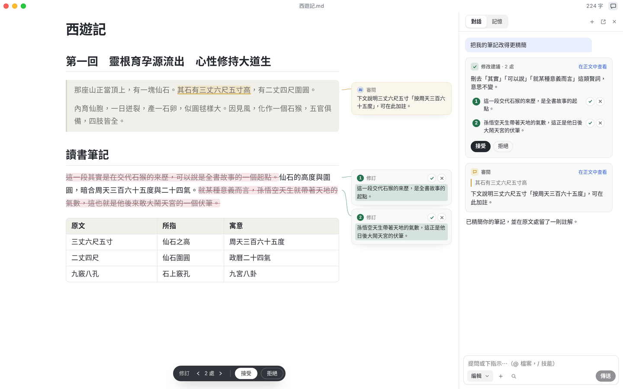Go to next revision arrow
This screenshot has width=623, height=389.
pyautogui.click(x=221, y=373)
